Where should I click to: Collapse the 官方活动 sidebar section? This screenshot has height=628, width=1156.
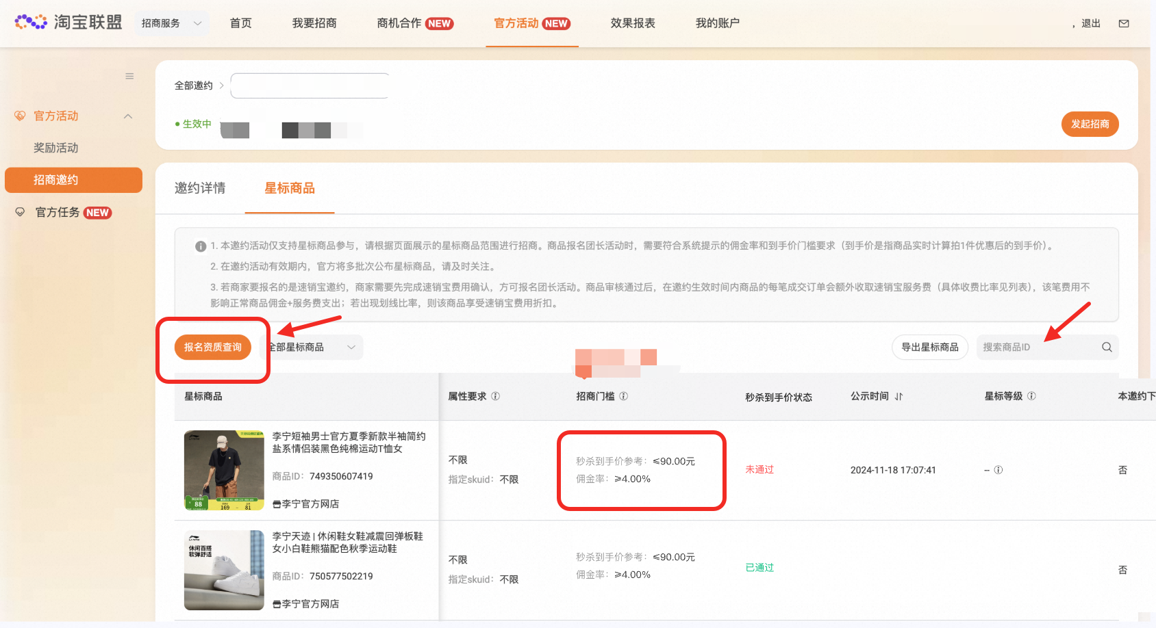[128, 116]
